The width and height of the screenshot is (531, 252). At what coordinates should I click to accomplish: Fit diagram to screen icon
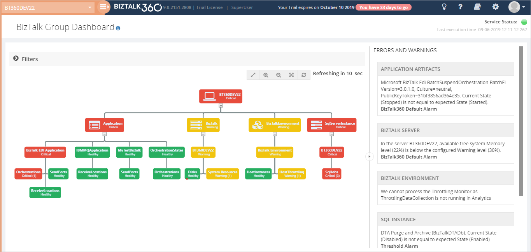pos(291,75)
